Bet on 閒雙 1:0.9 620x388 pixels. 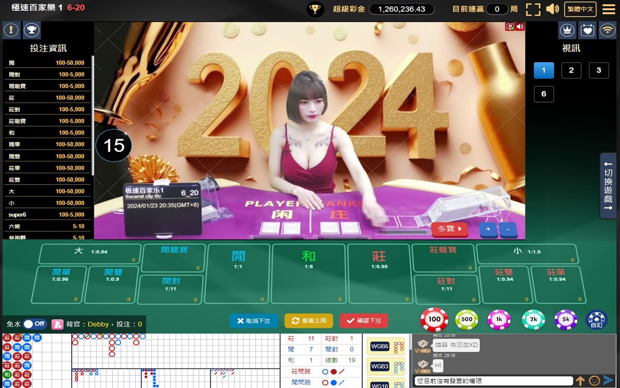tap(112, 285)
